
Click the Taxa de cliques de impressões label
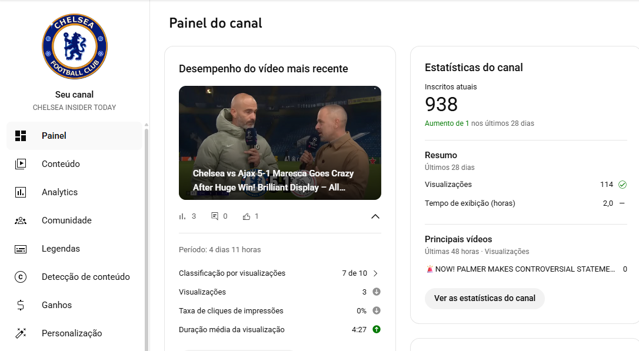pos(231,310)
